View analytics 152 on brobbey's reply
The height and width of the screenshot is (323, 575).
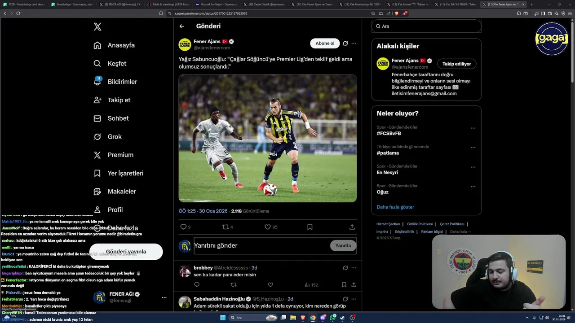pos(311,285)
